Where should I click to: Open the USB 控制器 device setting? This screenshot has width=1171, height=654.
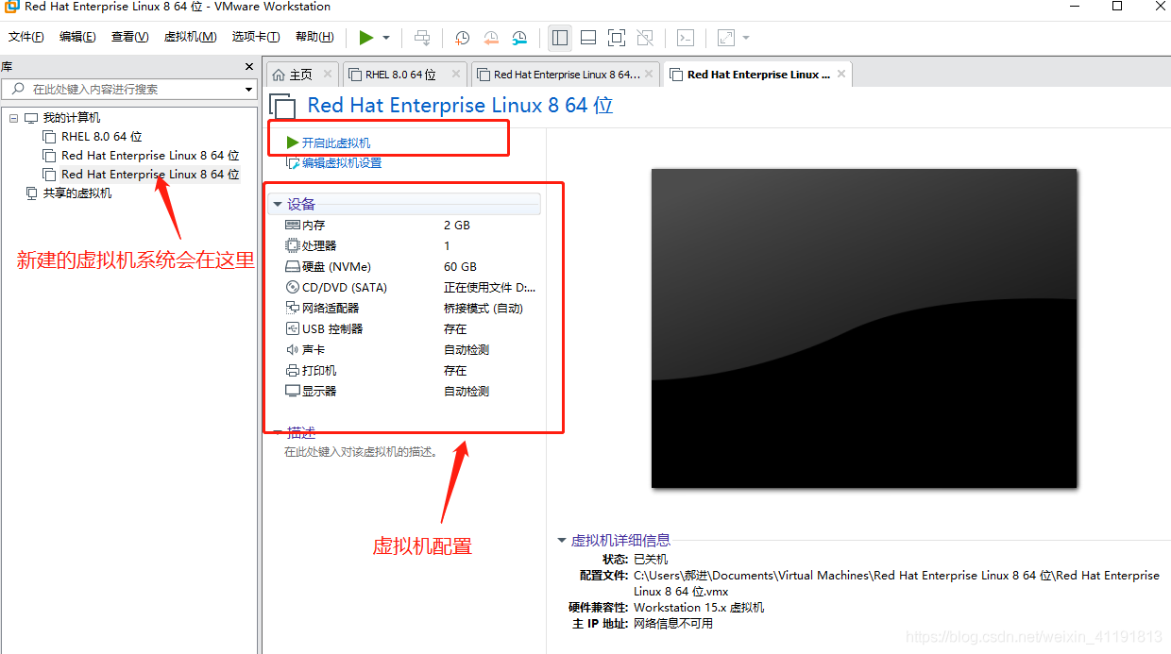332,329
